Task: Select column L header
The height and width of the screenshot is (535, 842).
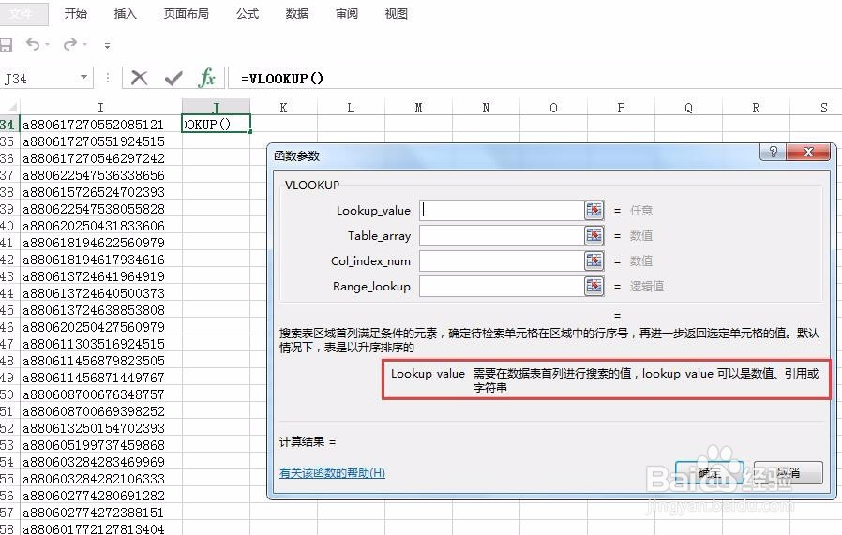Action: (x=351, y=108)
